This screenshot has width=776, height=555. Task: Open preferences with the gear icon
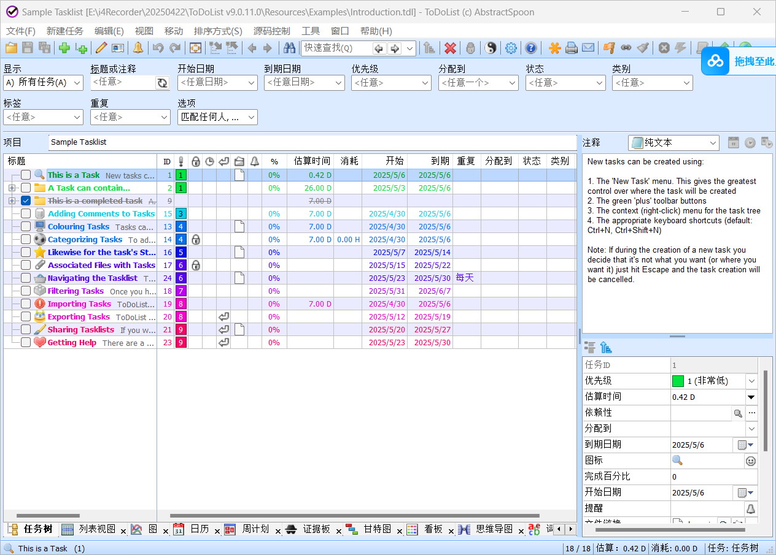pyautogui.click(x=511, y=48)
